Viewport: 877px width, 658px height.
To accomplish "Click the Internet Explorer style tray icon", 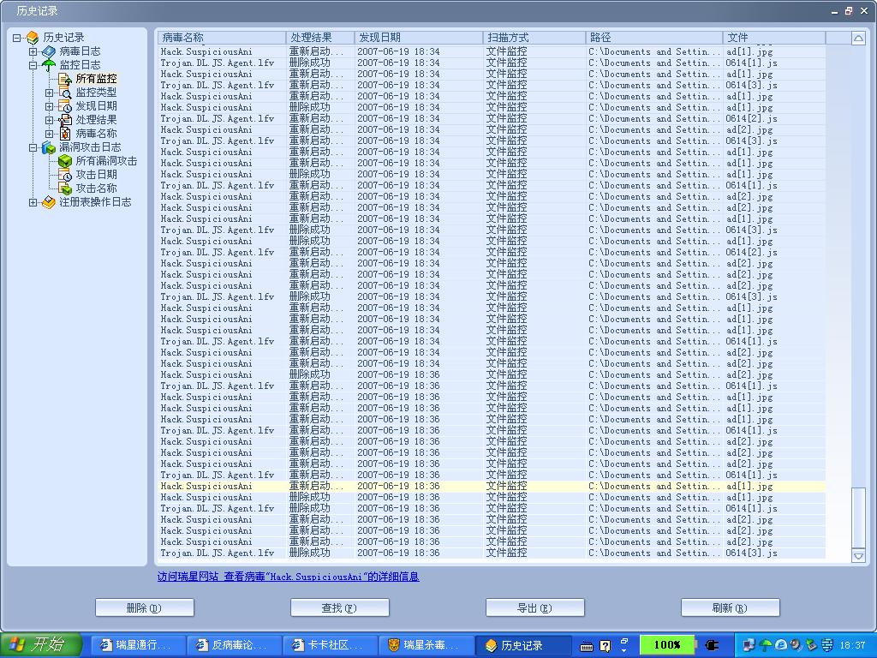I will coord(781,646).
